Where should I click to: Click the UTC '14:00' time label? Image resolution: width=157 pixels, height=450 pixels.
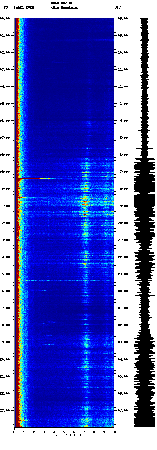click(123, 121)
